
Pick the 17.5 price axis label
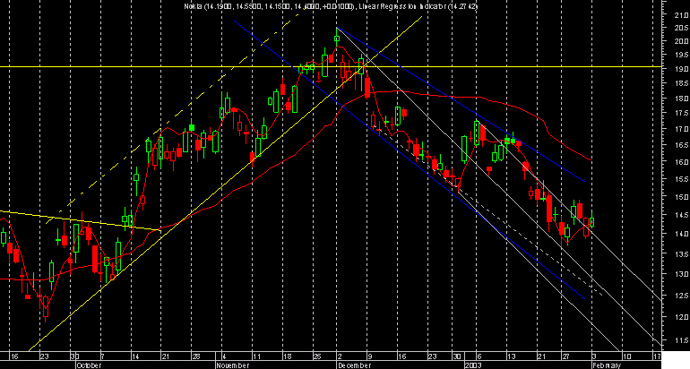(681, 114)
